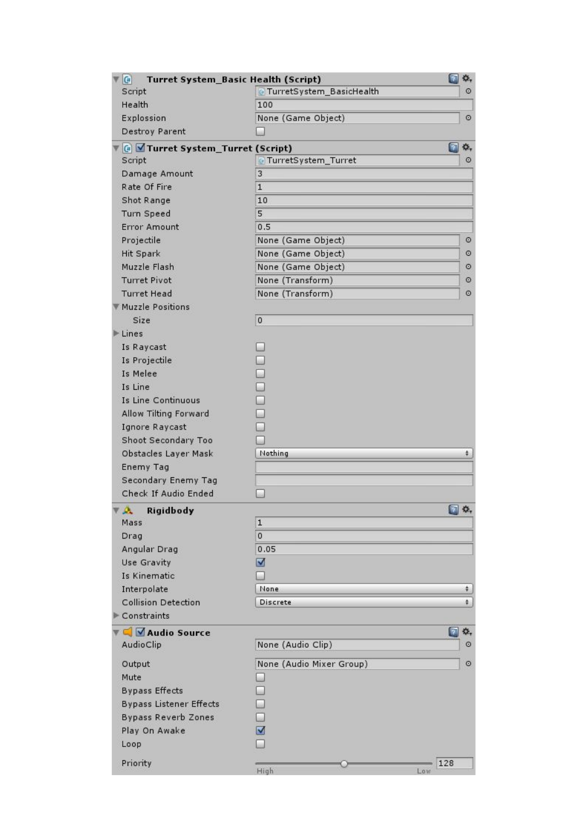
Task: Enable Is Melee checkbox
Action: [x=260, y=373]
